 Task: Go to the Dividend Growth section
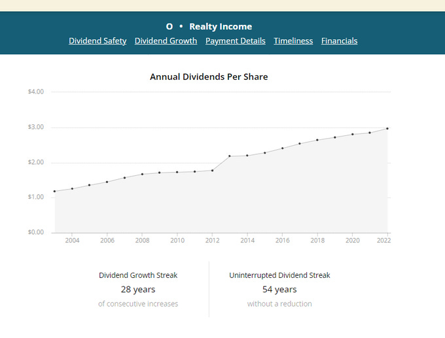(166, 41)
